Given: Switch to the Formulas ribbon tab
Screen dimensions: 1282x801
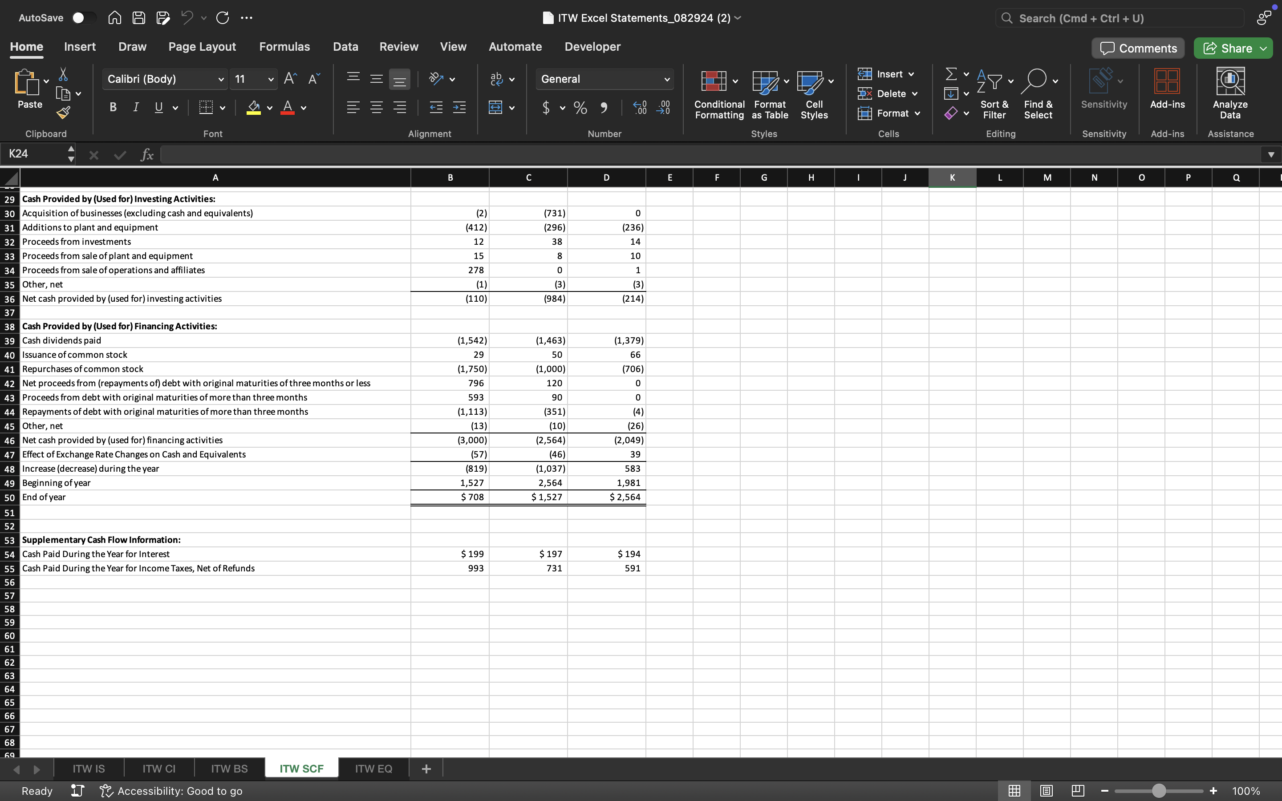Looking at the screenshot, I should tap(284, 47).
